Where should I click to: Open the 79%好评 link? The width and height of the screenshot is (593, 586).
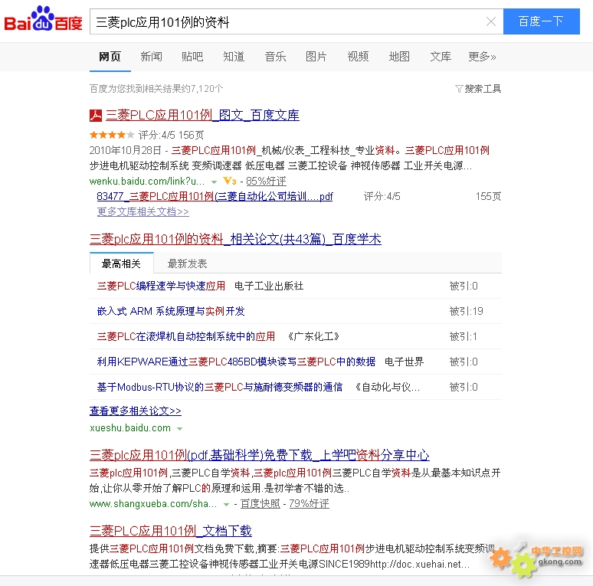(x=309, y=504)
